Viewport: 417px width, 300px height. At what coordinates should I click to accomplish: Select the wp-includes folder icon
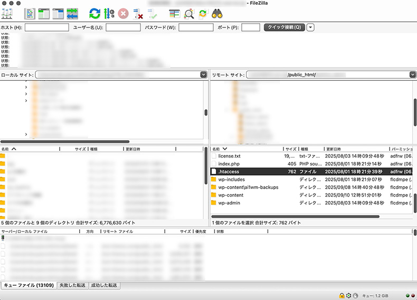214,179
